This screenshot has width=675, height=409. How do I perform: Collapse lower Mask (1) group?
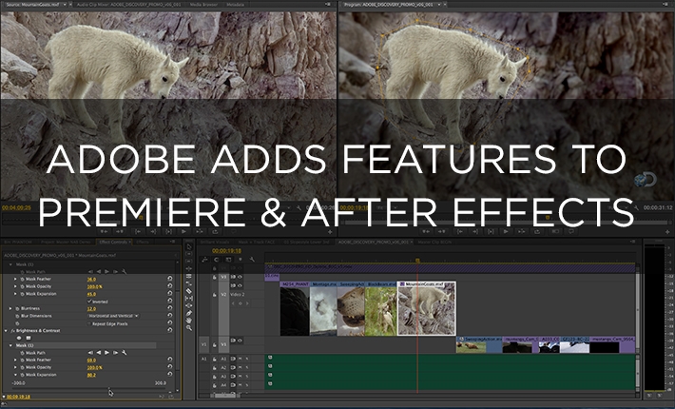(10, 345)
